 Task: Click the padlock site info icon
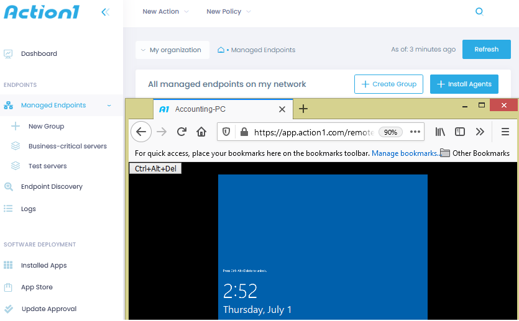pyautogui.click(x=244, y=132)
